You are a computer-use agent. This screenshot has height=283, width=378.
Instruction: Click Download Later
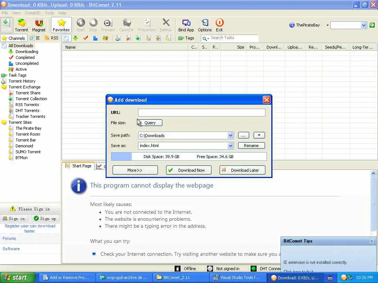click(242, 170)
